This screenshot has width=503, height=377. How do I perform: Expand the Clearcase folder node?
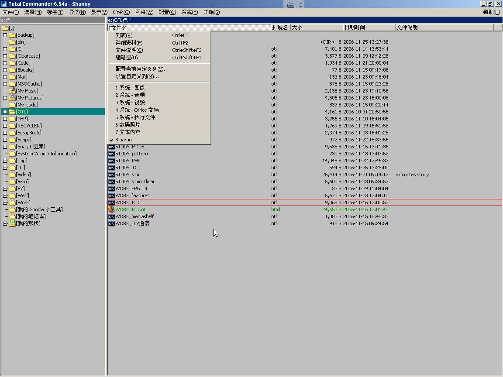click(x=5, y=56)
